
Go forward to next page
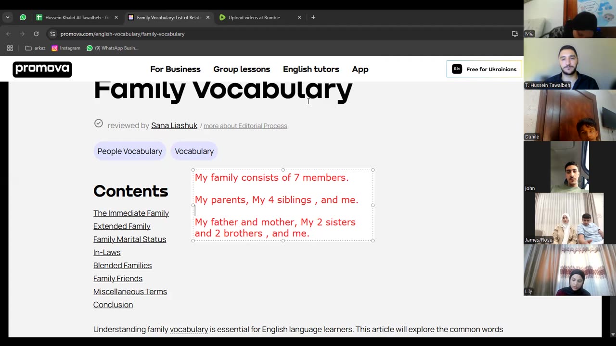(22, 34)
